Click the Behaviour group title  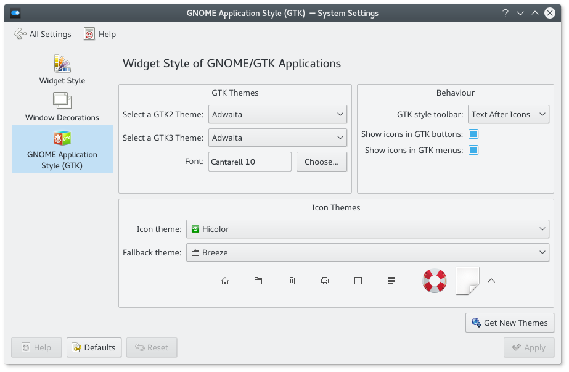coord(456,93)
